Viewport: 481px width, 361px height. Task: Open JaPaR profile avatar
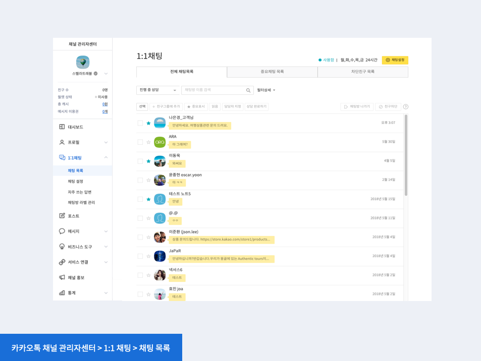point(159,256)
